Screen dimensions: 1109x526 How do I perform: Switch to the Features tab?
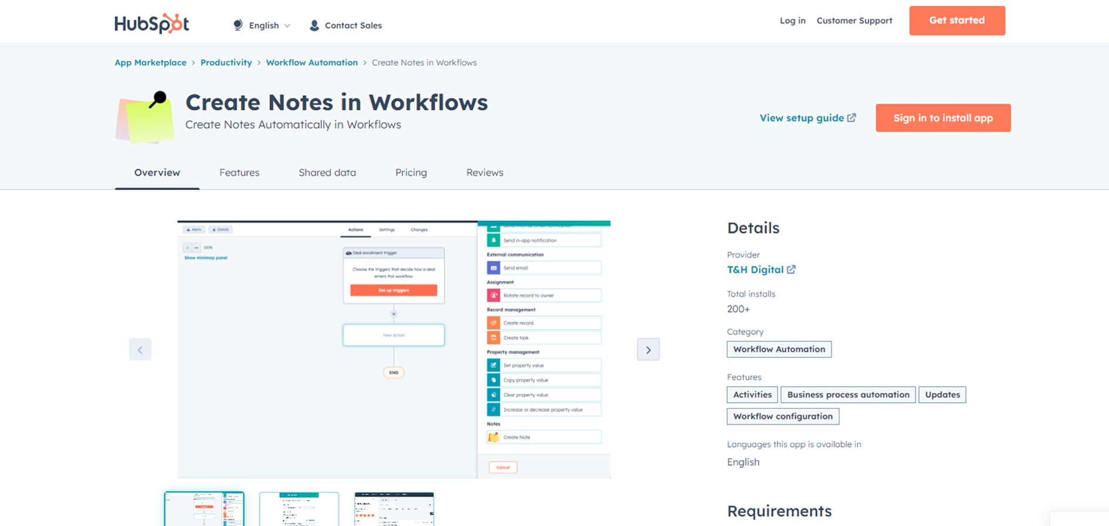(x=239, y=172)
